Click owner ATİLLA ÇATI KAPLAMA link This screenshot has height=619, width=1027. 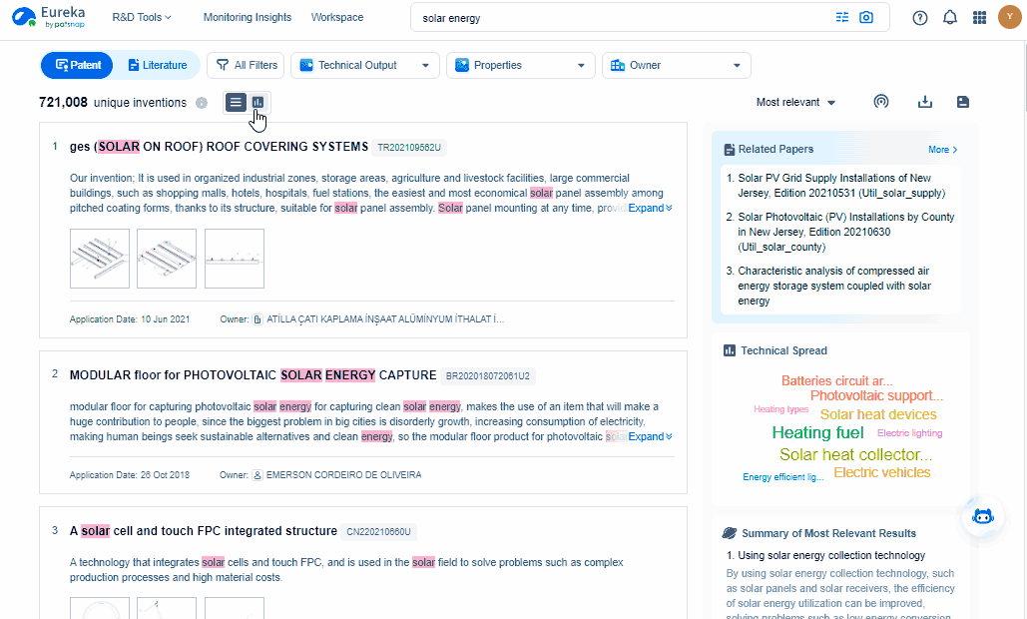tap(385, 319)
